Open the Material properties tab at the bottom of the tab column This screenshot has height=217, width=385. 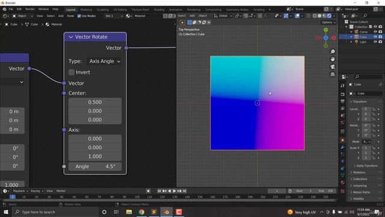tap(342, 182)
